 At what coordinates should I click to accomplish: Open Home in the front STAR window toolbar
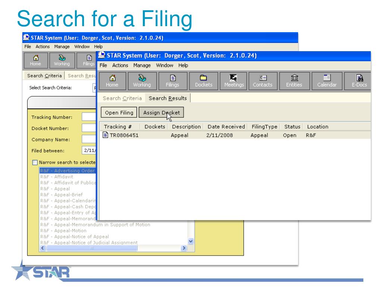112,81
